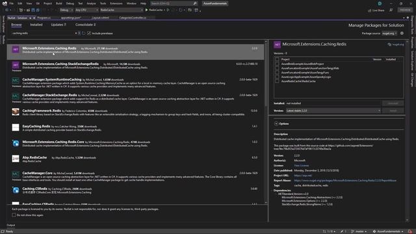Image resolution: width=416 pixels, height=234 pixels.
Task: Click the Send Feedback icon near PREVIEW
Action: click(x=391, y=10)
